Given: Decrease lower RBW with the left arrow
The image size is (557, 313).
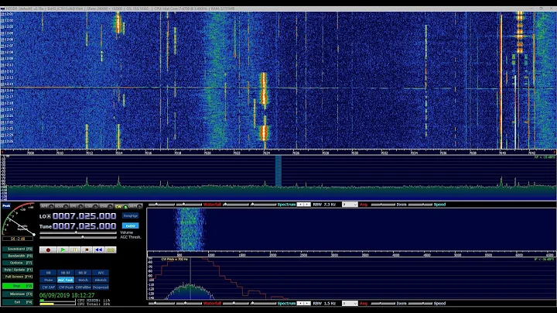Looking at the screenshot, I should click(300, 304).
